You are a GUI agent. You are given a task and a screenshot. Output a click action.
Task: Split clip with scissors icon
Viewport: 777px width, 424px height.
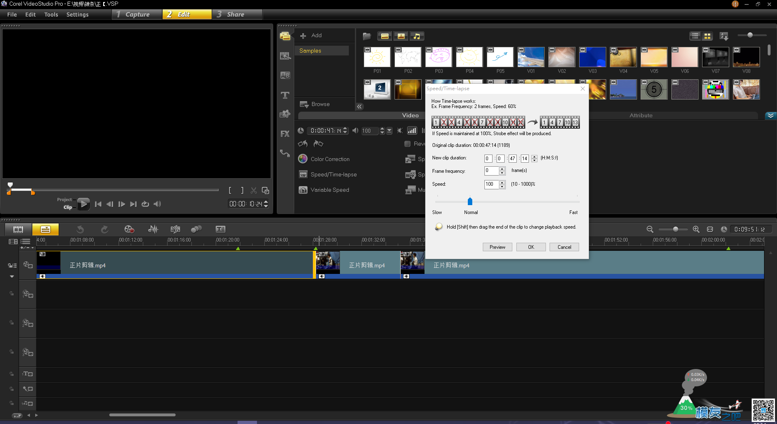254,190
